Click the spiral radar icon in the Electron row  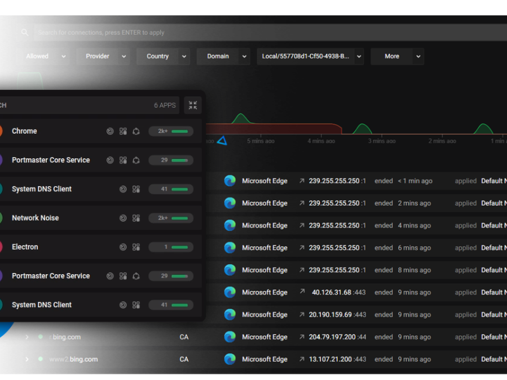pos(123,247)
